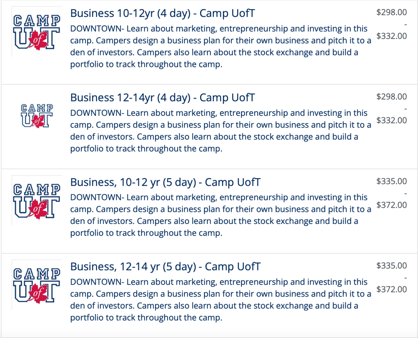Open the Business 10-12yr (4 day) title link

pos(163,13)
